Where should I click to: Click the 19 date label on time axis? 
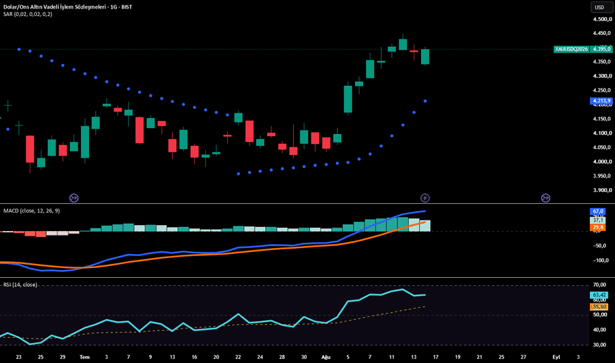[458, 357]
